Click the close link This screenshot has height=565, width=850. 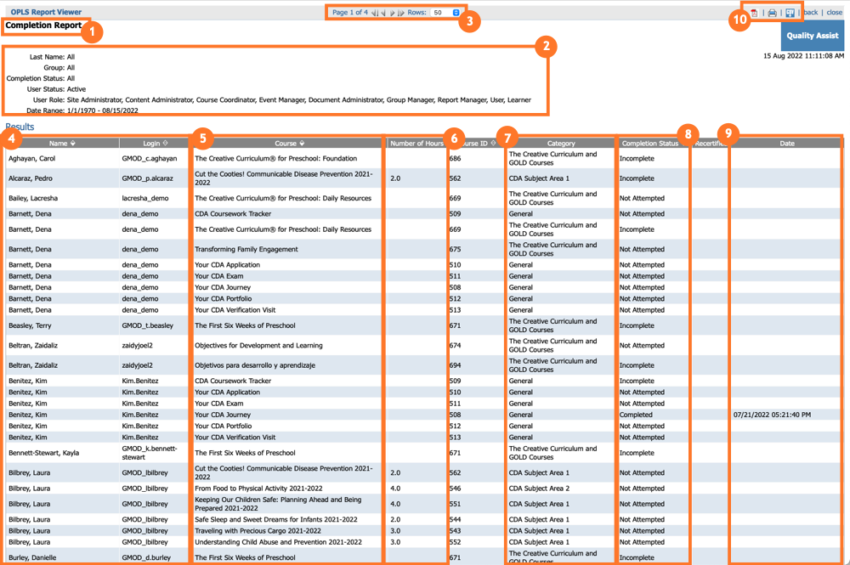pos(834,12)
